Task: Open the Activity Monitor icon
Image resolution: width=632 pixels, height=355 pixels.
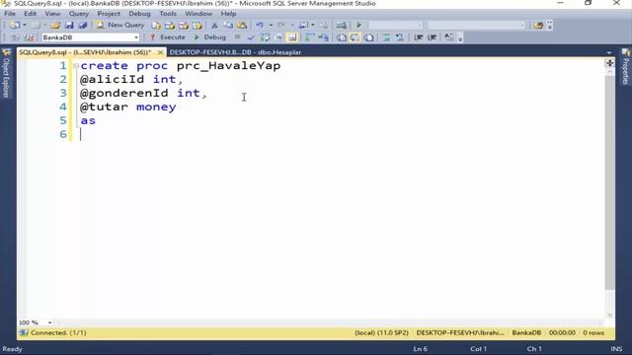Action: pos(341,25)
